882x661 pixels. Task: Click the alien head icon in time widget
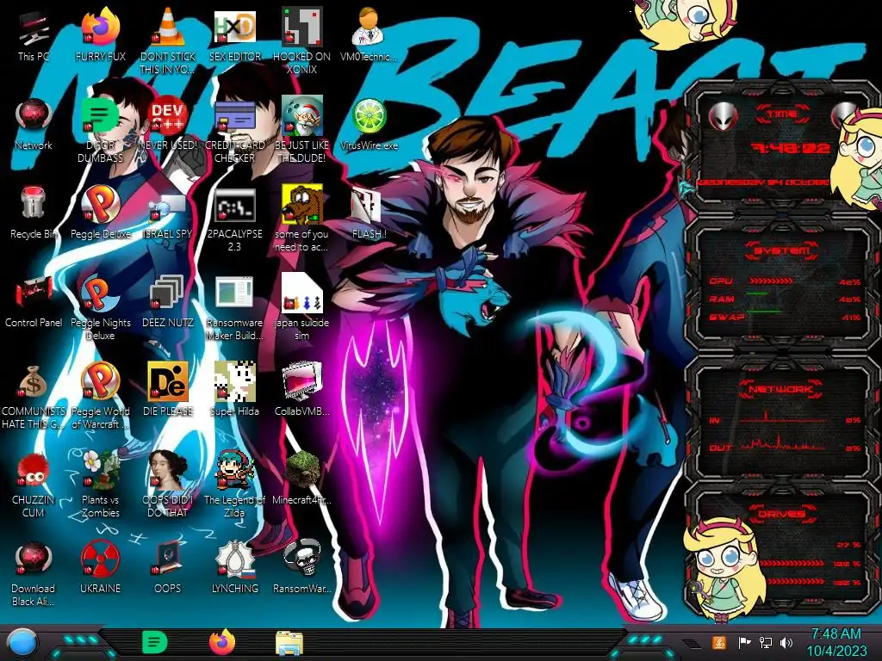pyautogui.click(x=724, y=116)
